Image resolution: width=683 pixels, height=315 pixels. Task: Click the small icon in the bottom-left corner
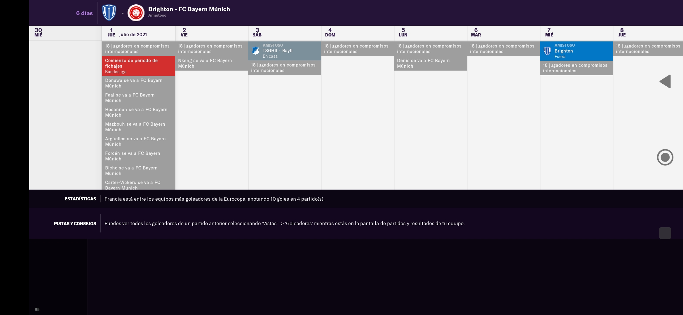(x=37, y=309)
